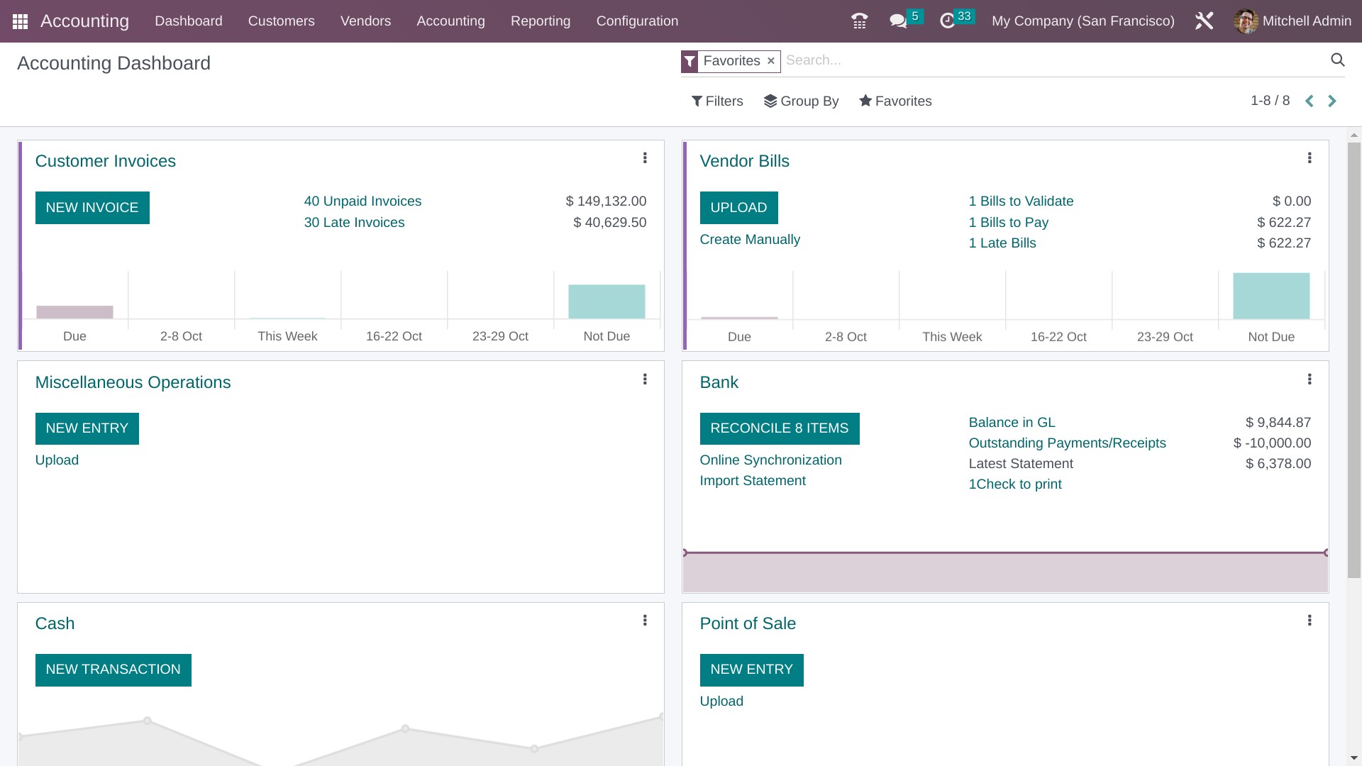Open Import Statement link
Screen dimensions: 1362x766
(753, 481)
